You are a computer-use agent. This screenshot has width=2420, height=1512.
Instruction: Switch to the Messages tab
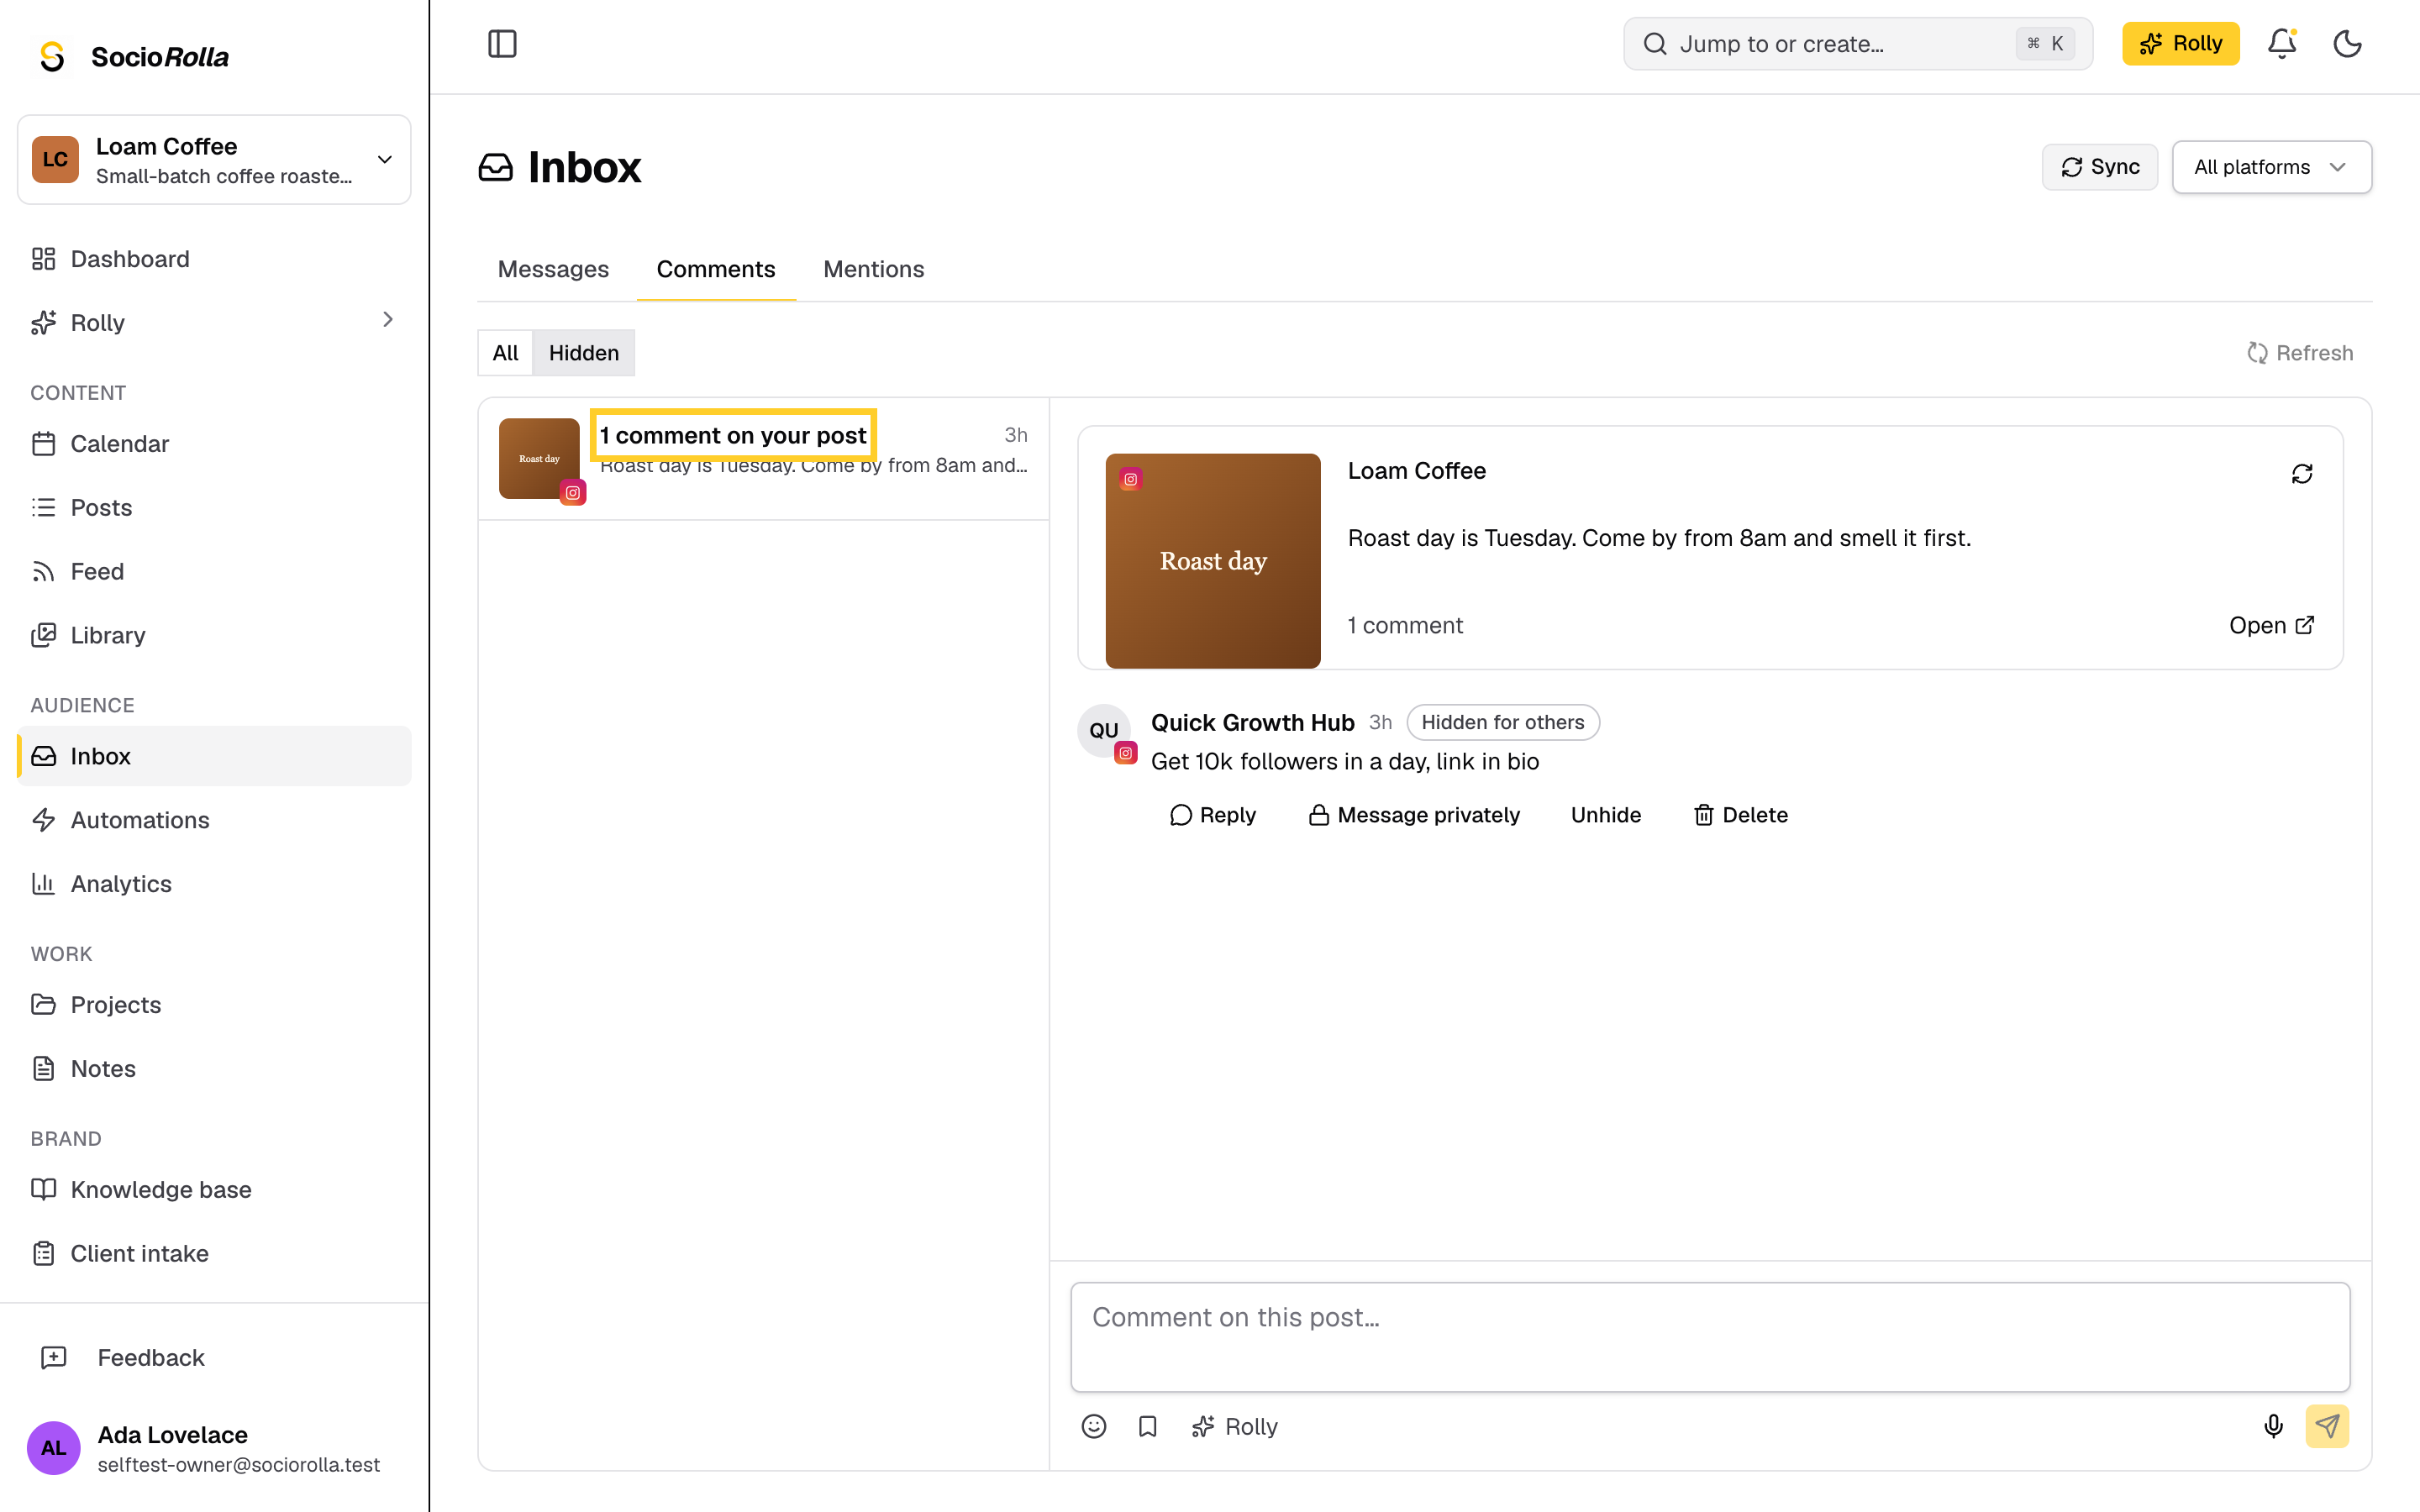pyautogui.click(x=553, y=269)
